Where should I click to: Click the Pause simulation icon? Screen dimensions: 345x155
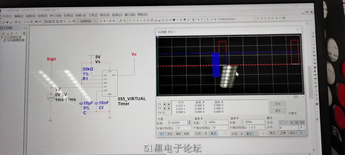[211, 19]
